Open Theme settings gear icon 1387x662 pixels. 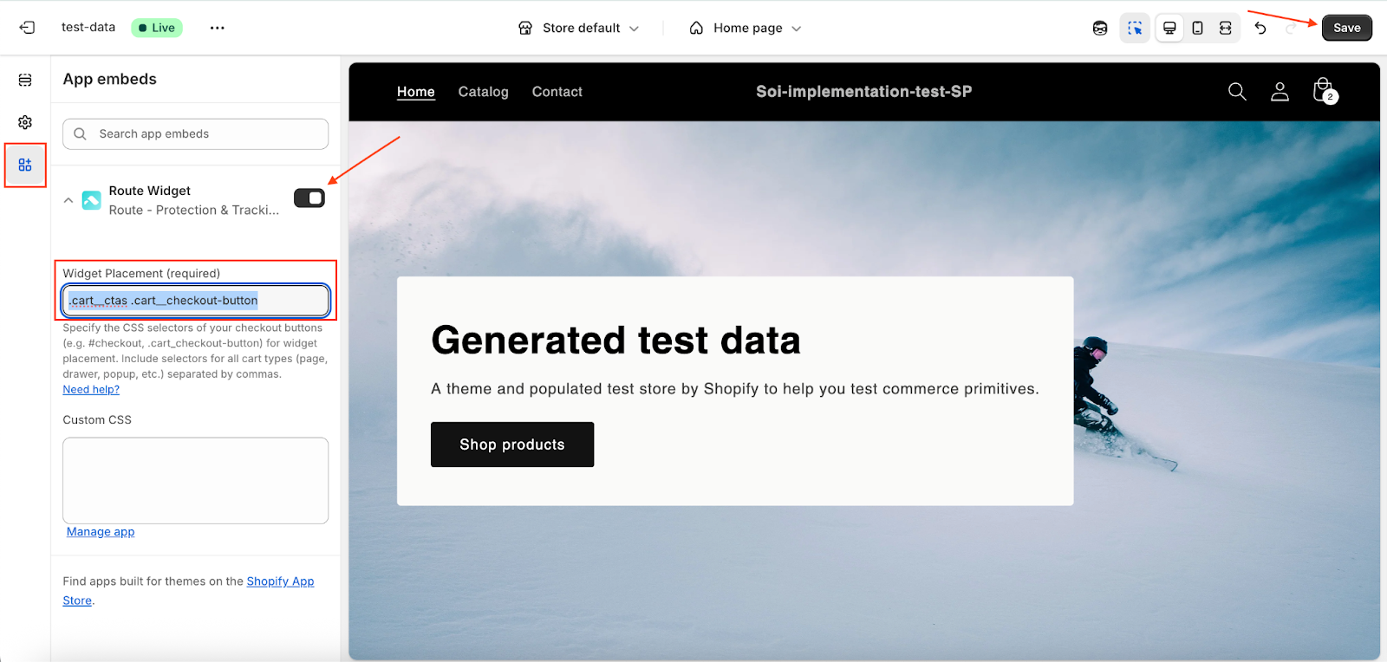pyautogui.click(x=25, y=122)
